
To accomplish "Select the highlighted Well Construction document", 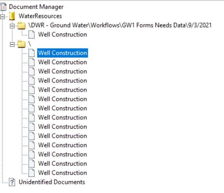I will point(62,53).
